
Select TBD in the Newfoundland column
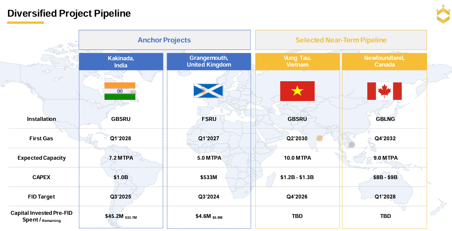(386, 216)
